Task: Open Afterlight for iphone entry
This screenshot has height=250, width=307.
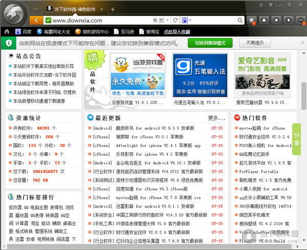Action: (x=159, y=145)
